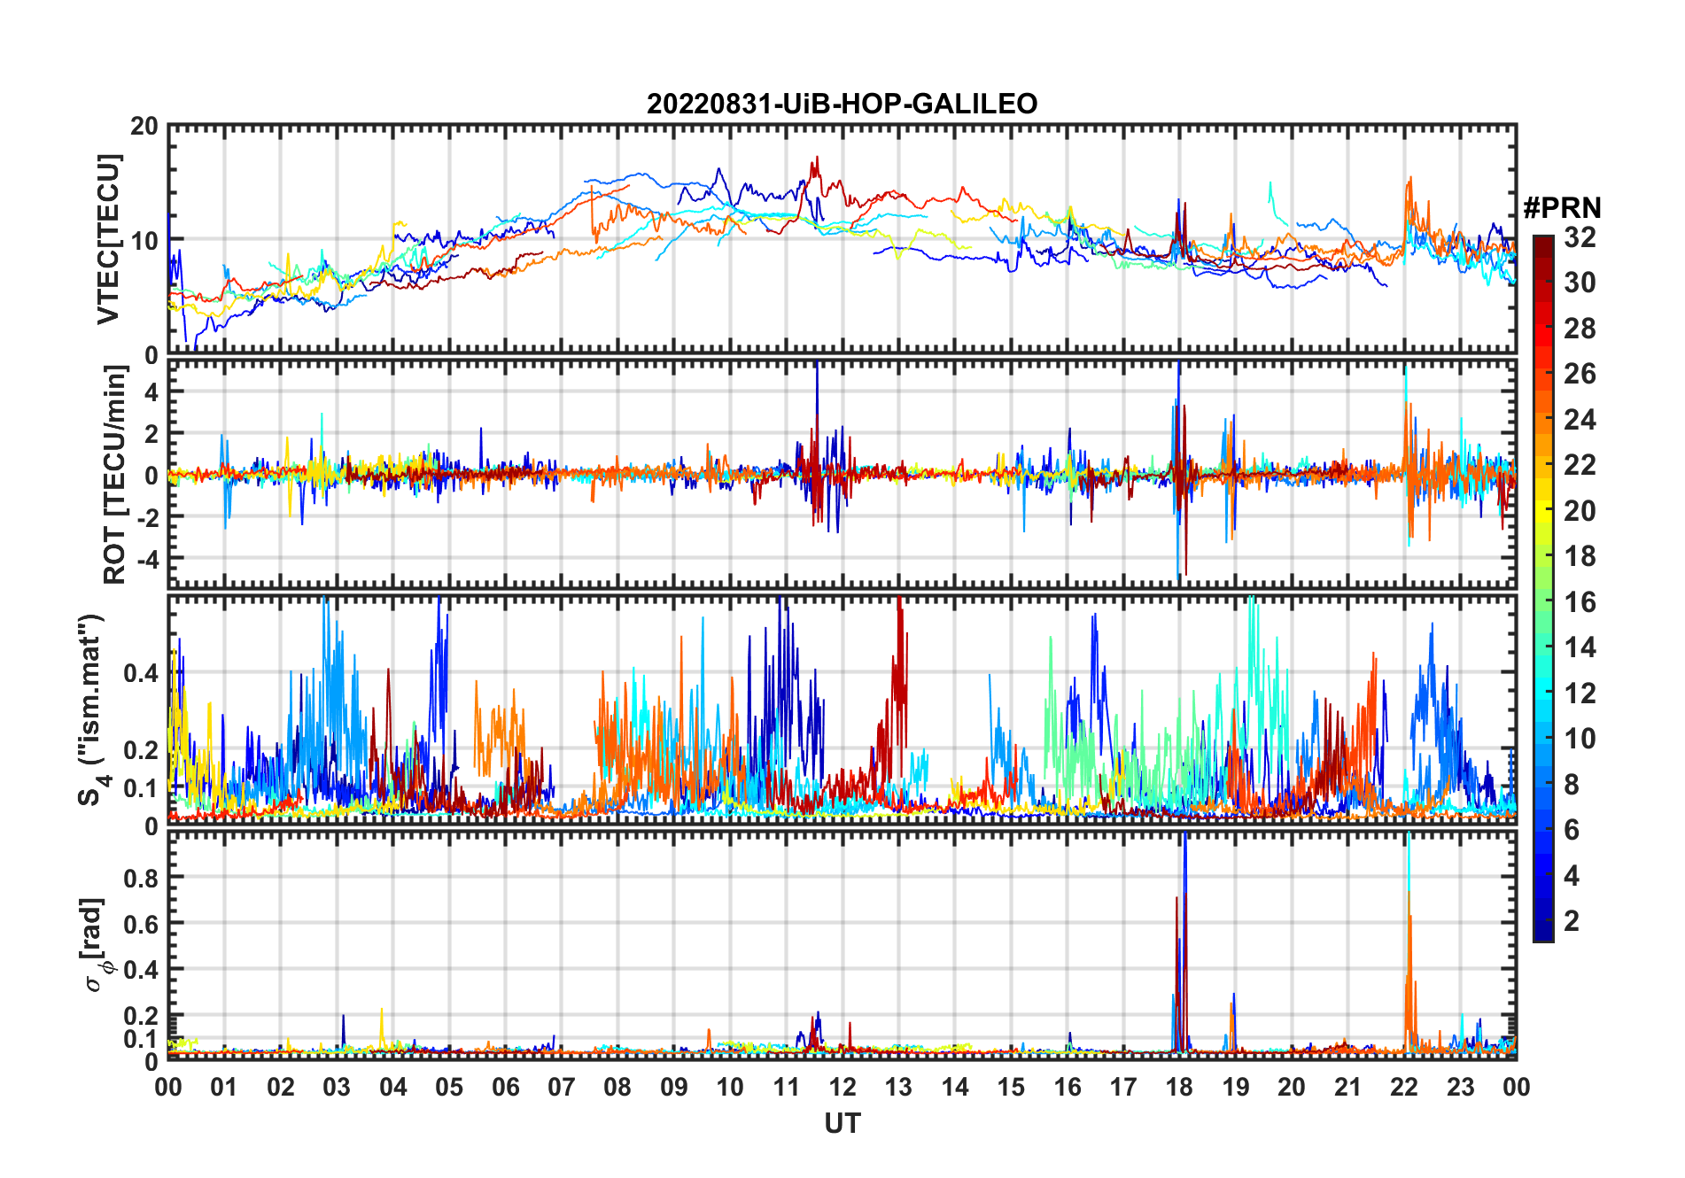
Task: Click UT axis hour label "13"
Action: [x=899, y=1088]
